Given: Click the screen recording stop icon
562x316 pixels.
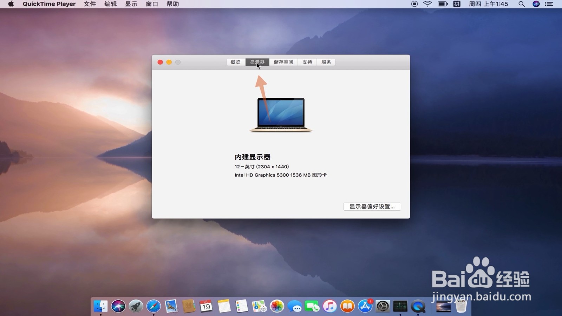Looking at the screenshot, I should (x=414, y=4).
